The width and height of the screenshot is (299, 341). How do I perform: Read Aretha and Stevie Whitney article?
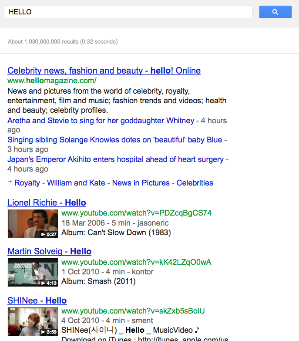[101, 121]
